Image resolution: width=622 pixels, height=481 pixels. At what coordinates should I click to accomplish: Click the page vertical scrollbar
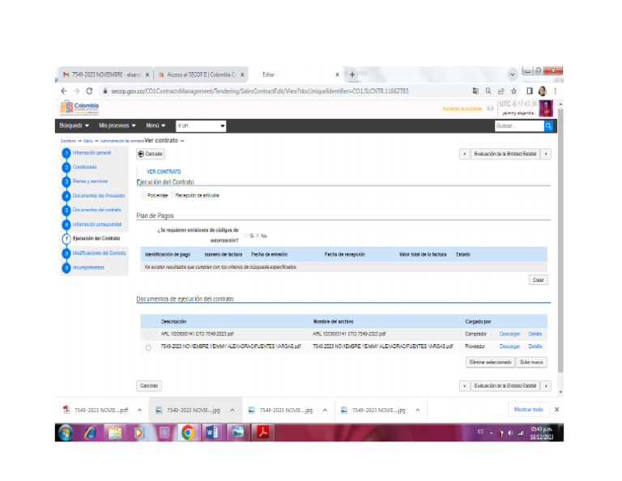pos(560,240)
